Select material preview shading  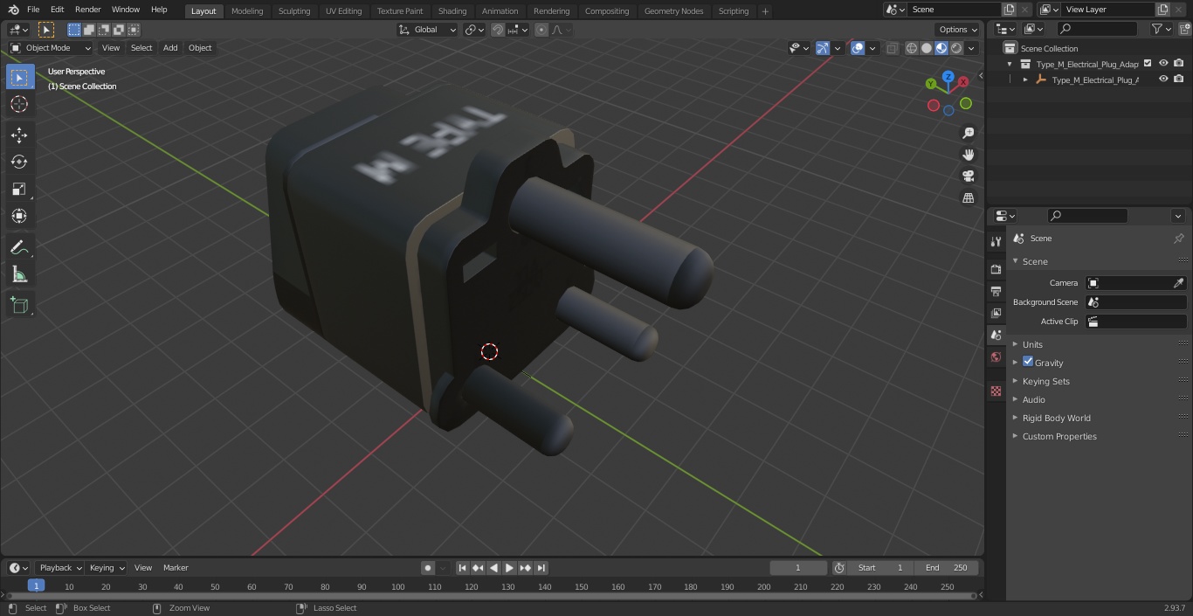pos(941,48)
